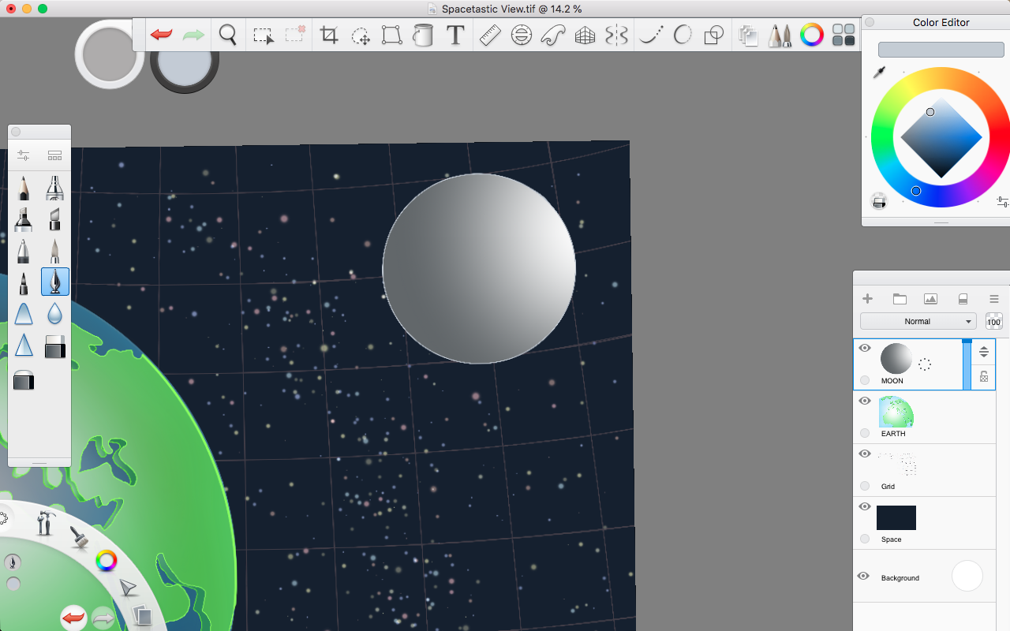Select the Space layer thumbnail

(896, 517)
